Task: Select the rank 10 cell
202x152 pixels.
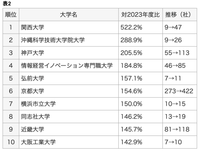Action: coord(11,142)
